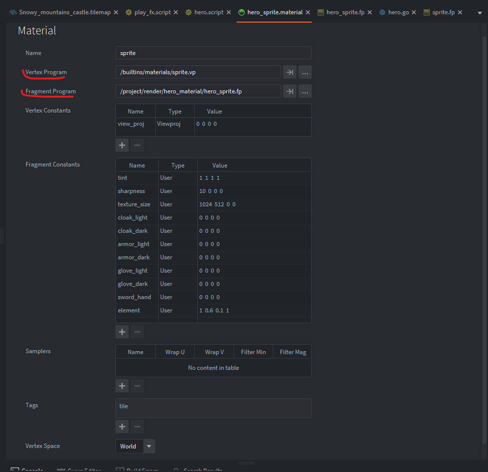
Task: Add a new tag with plus button
Action: point(122,426)
